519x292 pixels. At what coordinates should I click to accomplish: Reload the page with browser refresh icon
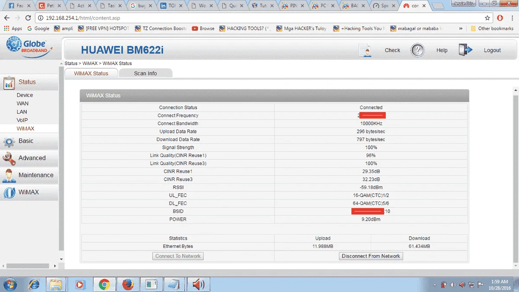point(28,18)
